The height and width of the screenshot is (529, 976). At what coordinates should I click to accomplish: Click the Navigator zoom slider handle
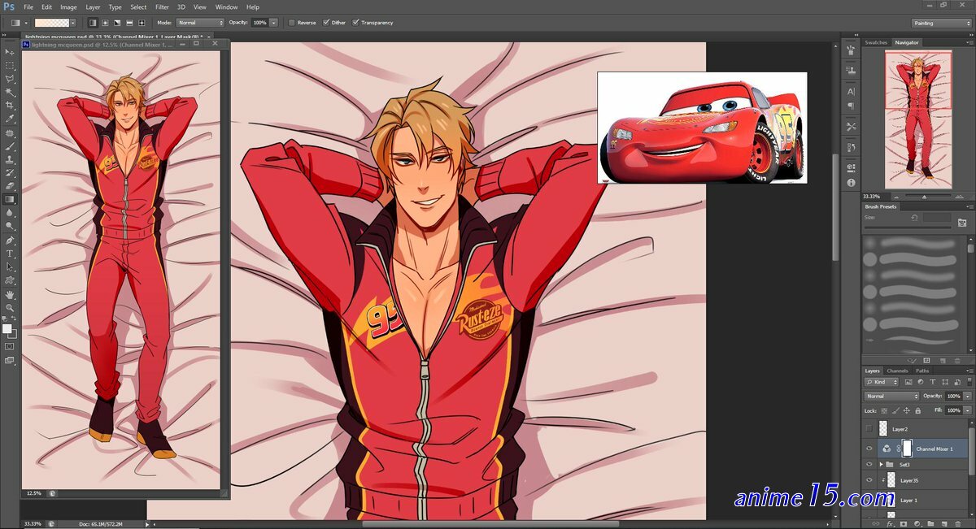click(924, 197)
